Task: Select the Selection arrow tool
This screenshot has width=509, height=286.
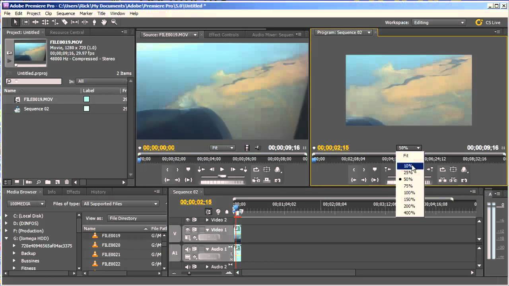Action: point(16,23)
